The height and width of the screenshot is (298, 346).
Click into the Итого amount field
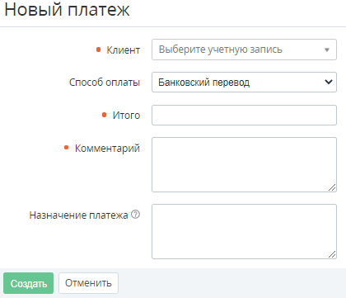point(244,115)
